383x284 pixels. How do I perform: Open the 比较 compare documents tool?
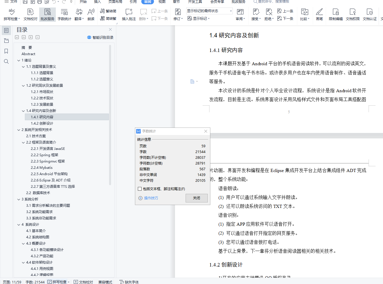304,14
